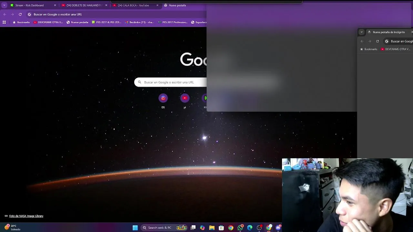Open the tab search dropdown in main Chrome
413x232 pixels.
click(4, 5)
